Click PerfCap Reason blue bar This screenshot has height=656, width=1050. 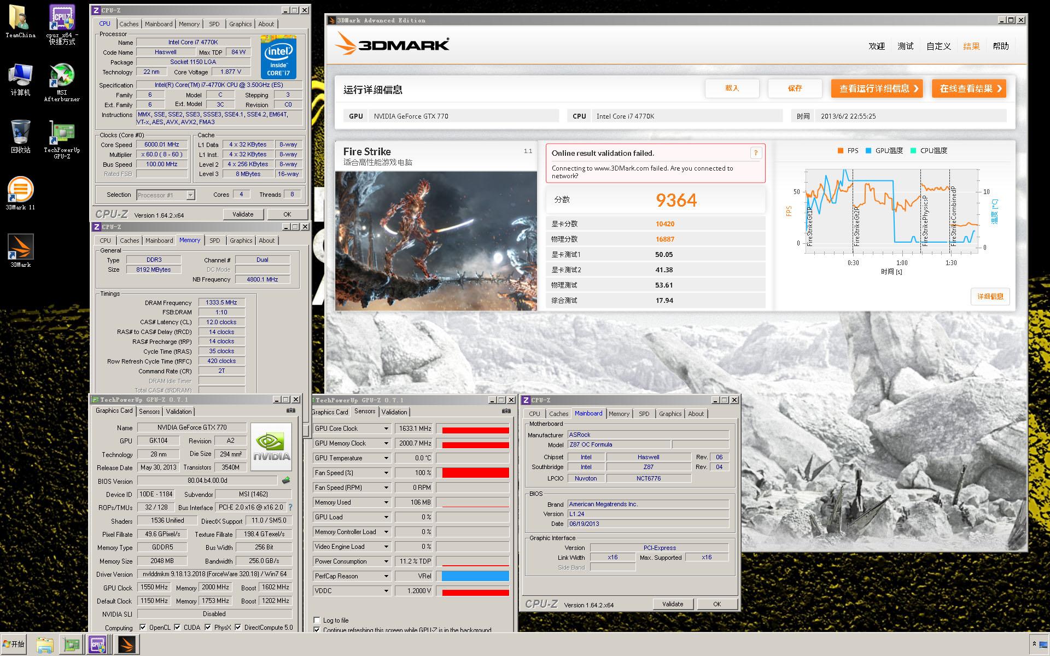coord(475,576)
